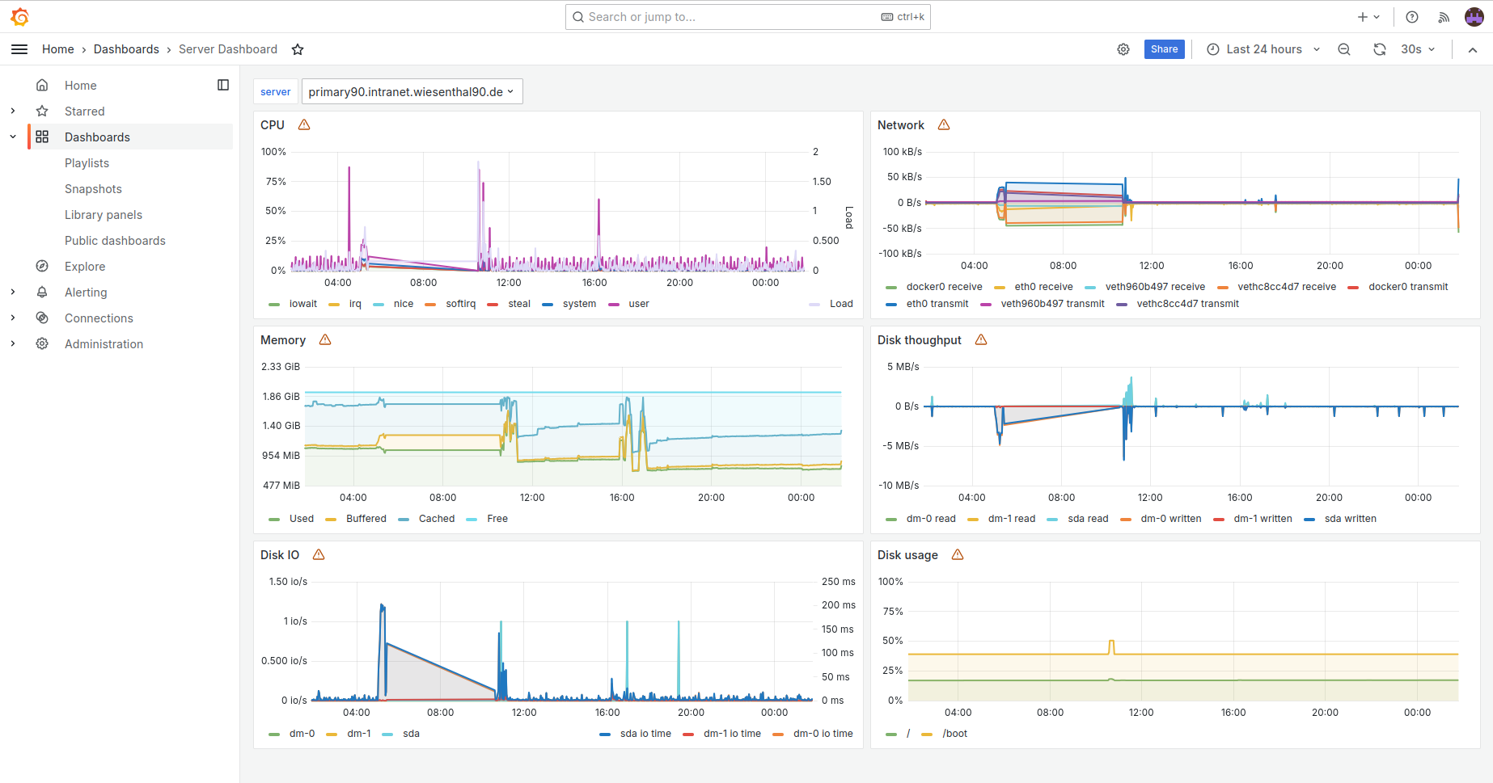The image size is (1493, 783).
Task: Open the plus new menu dropdown
Action: (1368, 17)
